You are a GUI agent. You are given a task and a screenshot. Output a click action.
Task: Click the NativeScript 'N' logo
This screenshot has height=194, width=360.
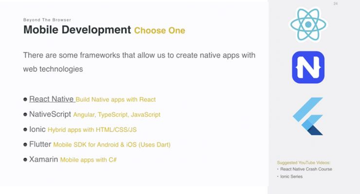coord(308,67)
